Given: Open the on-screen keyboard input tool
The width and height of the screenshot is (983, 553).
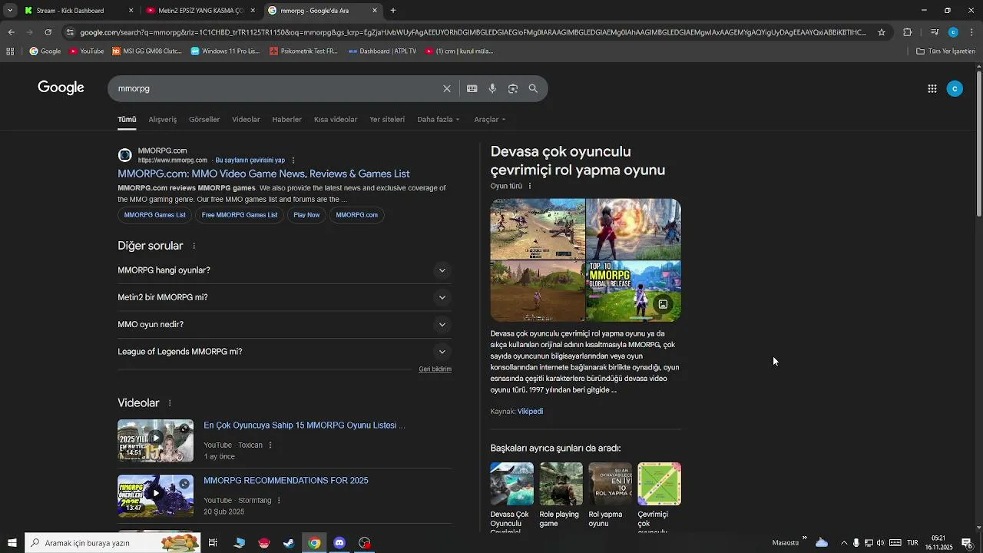Looking at the screenshot, I should (x=472, y=88).
